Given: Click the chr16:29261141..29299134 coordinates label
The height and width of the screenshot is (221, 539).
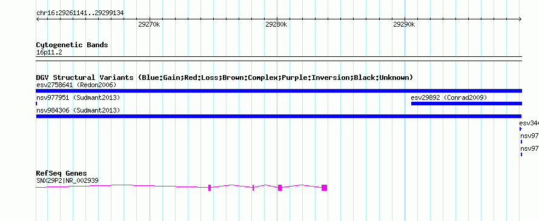Looking at the screenshot, I should click(x=80, y=13).
